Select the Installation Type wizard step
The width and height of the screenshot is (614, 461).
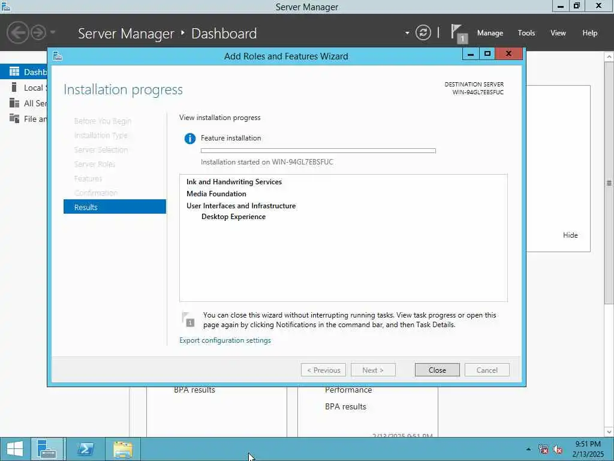[x=101, y=135]
